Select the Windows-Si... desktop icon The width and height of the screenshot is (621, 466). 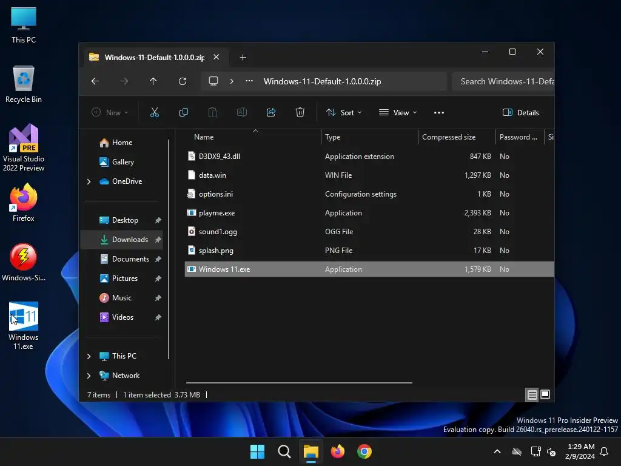pyautogui.click(x=24, y=262)
